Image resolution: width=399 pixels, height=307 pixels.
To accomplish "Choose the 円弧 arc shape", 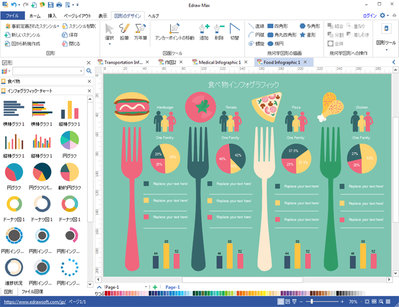I will 256,35.
